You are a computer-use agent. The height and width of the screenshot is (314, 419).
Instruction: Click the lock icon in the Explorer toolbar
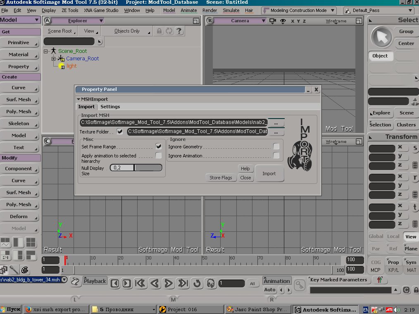click(x=159, y=31)
